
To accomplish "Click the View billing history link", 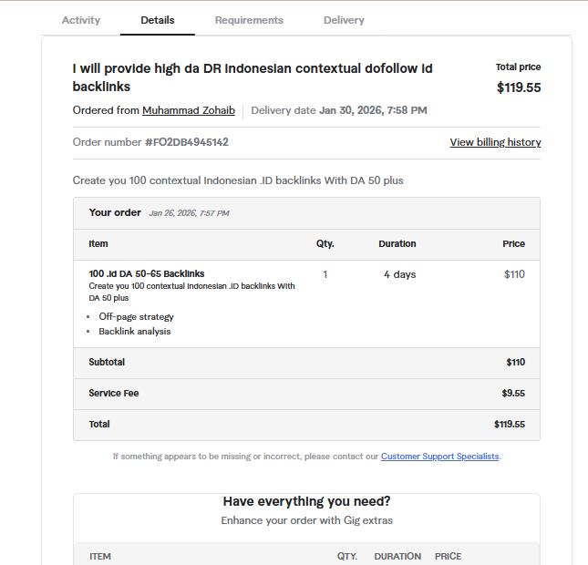I will click(495, 142).
